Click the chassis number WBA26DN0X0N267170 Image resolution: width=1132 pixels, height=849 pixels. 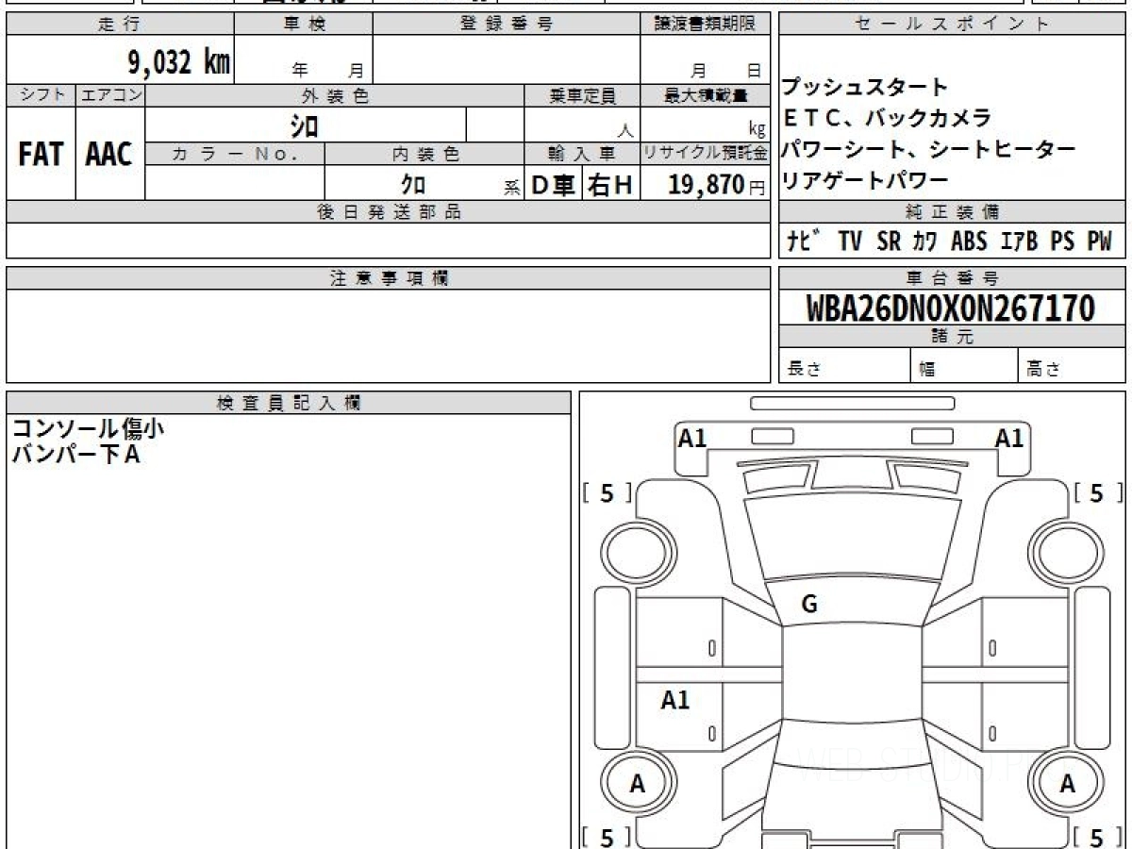(951, 308)
